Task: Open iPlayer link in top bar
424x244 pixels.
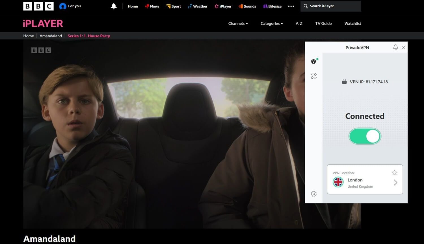Action: tap(223, 6)
